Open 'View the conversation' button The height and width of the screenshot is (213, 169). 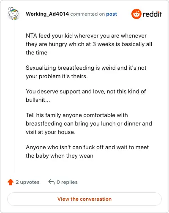coord(84,199)
